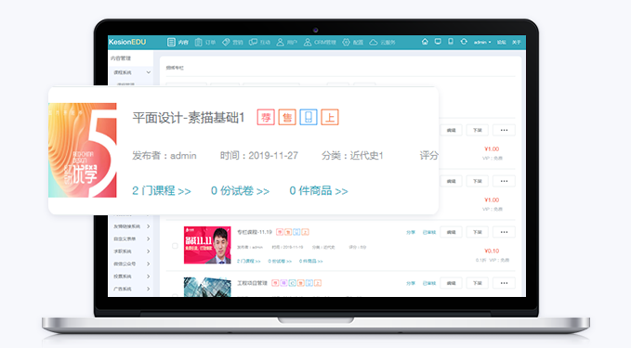
Task: Click the orange 上 badge on 平面设计-素描基础1 card
Action: click(330, 117)
